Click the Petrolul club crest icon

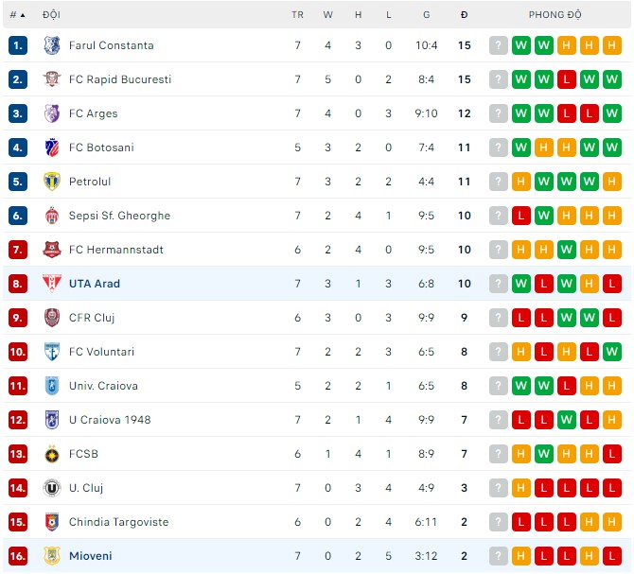51,182
